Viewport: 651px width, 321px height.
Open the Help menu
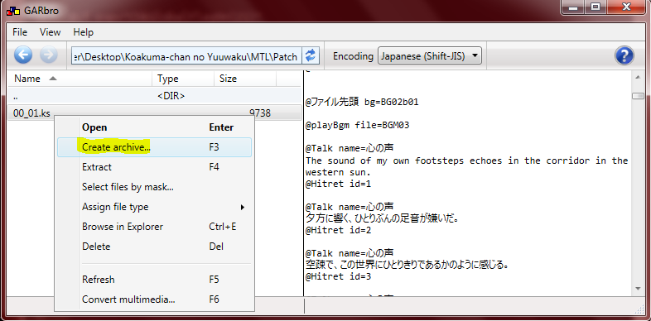[83, 32]
